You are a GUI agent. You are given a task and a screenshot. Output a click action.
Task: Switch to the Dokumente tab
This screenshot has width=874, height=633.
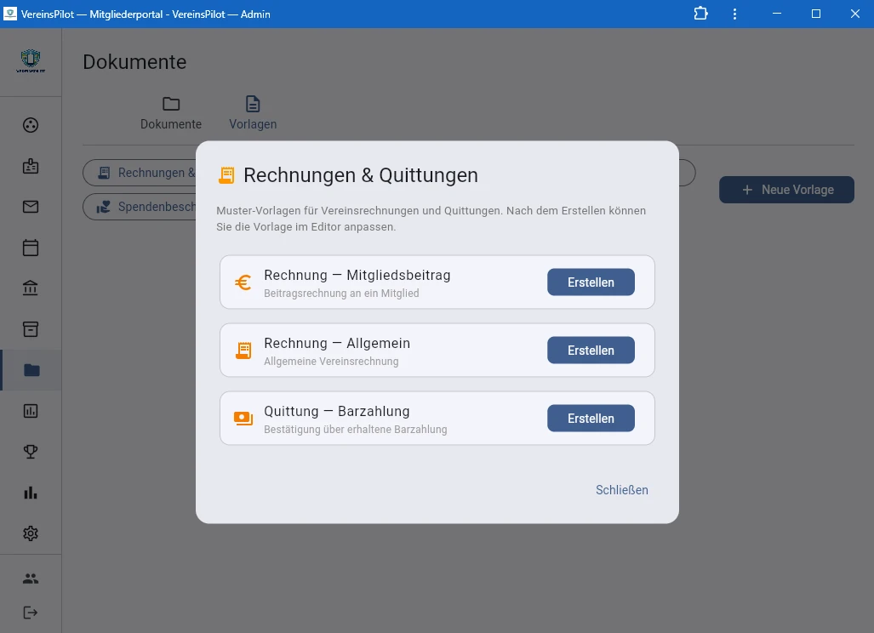tap(171, 113)
